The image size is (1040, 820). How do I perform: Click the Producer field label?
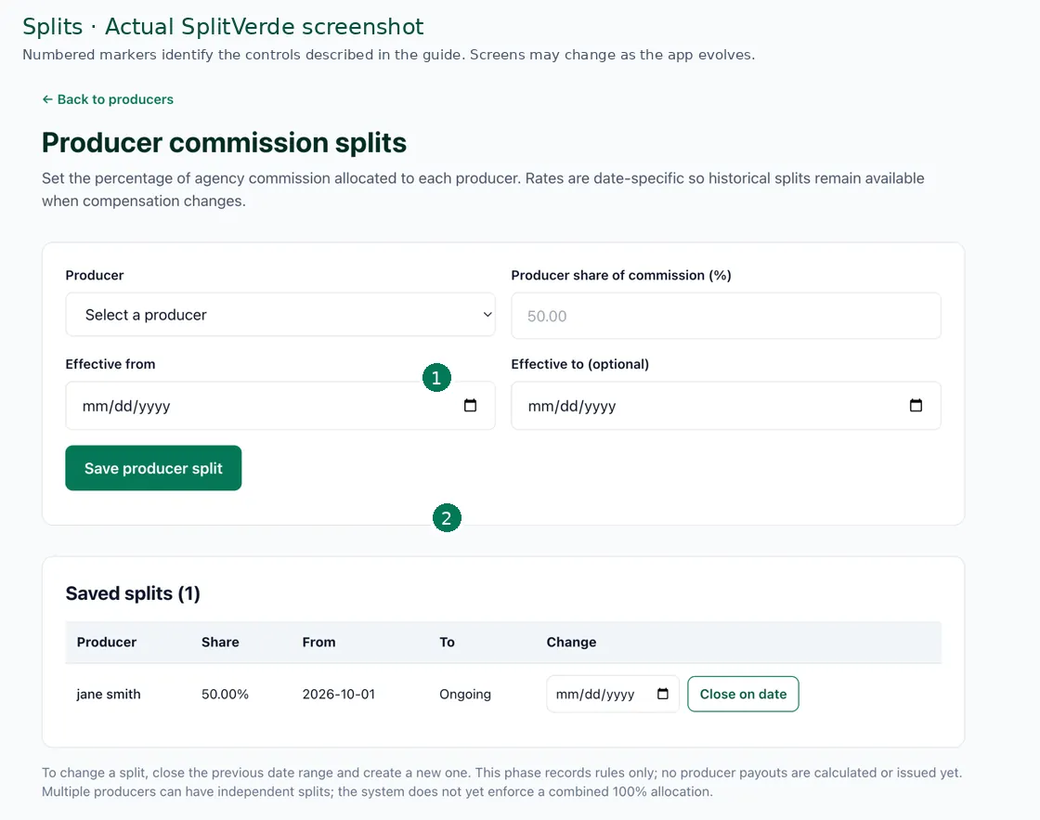[95, 275]
